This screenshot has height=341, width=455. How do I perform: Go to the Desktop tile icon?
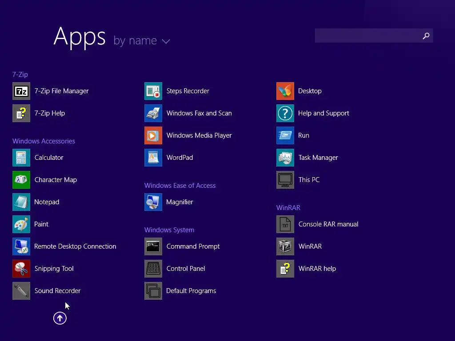coord(285,91)
